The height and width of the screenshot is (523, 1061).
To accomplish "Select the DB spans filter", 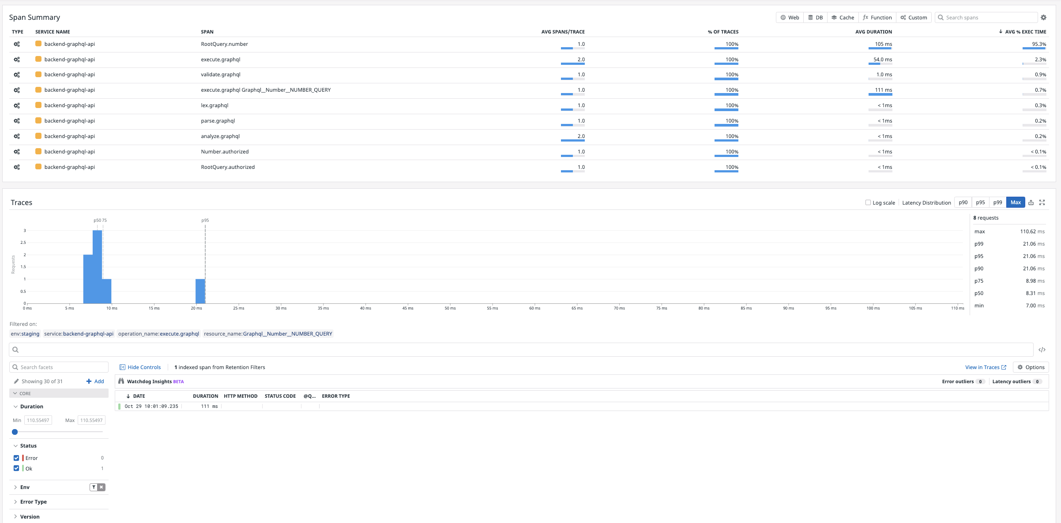I will [815, 17].
